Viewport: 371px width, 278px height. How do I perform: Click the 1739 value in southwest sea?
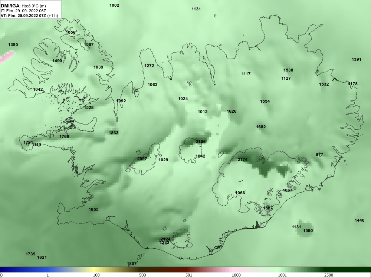(30, 254)
